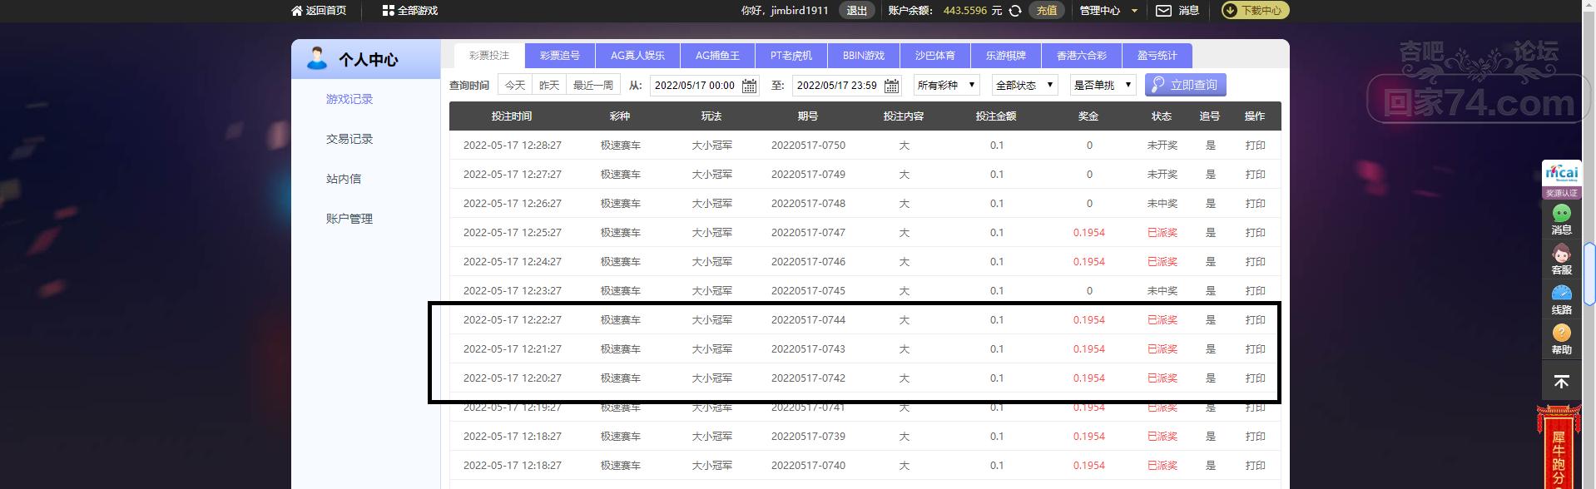Viewport: 1596px width, 489px height.
Task: Click the 投注时间 column header
Action: (x=511, y=116)
